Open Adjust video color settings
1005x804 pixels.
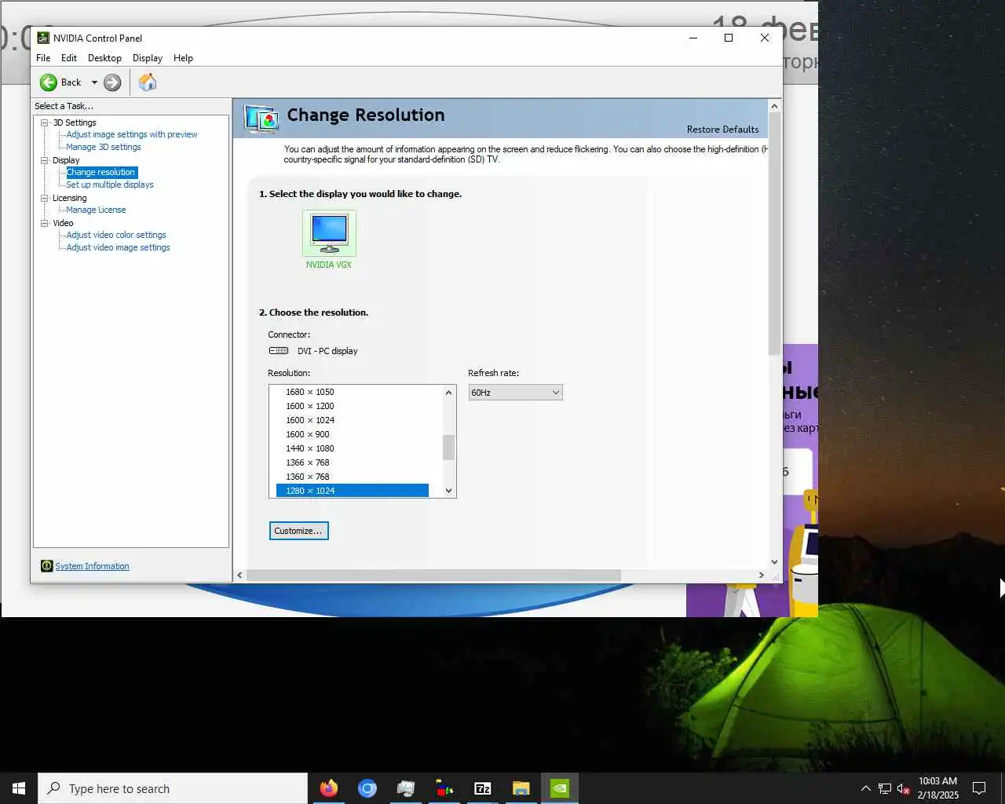(116, 235)
